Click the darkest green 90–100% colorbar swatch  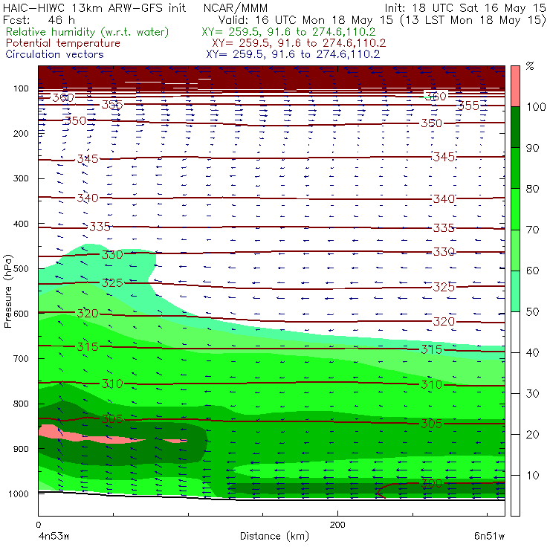pos(515,127)
